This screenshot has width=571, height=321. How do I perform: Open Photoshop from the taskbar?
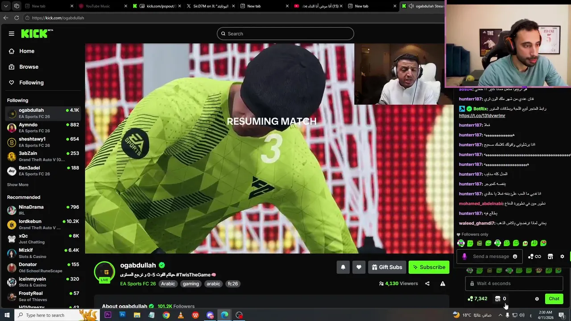click(122, 315)
